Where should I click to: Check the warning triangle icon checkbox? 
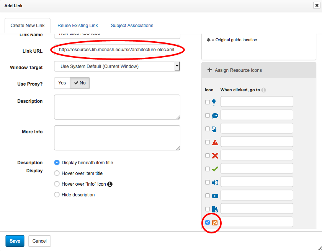(208, 142)
